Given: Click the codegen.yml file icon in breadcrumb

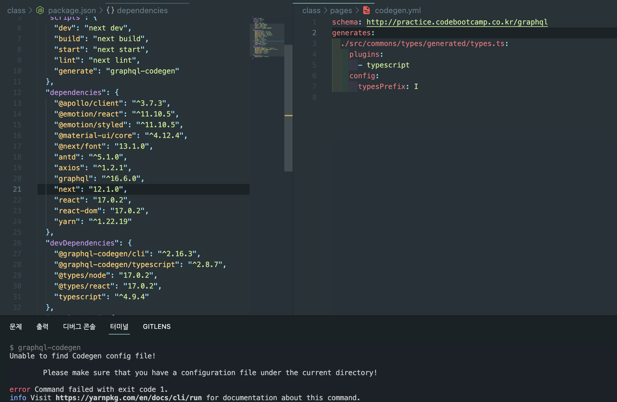Looking at the screenshot, I should pyautogui.click(x=366, y=10).
